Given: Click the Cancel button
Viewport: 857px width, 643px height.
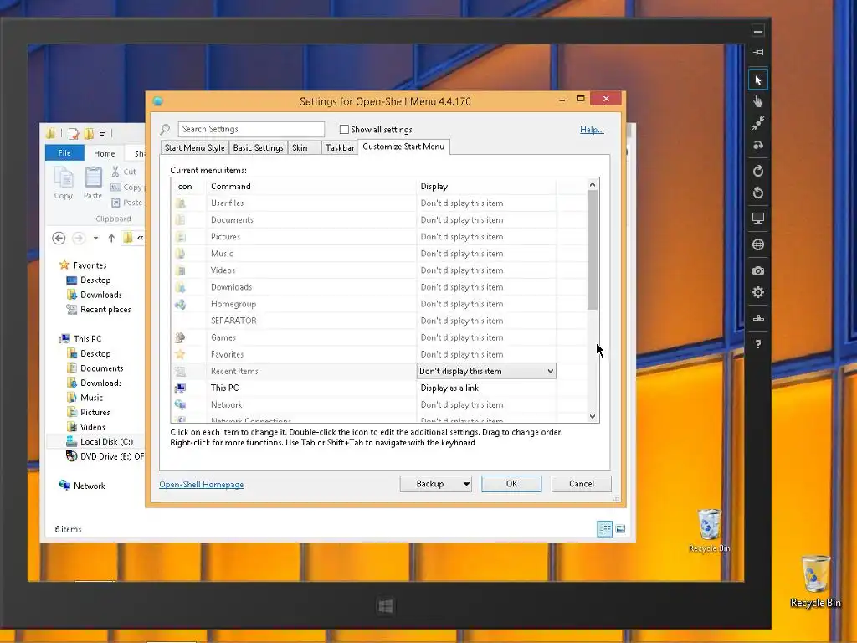Looking at the screenshot, I should tap(582, 484).
